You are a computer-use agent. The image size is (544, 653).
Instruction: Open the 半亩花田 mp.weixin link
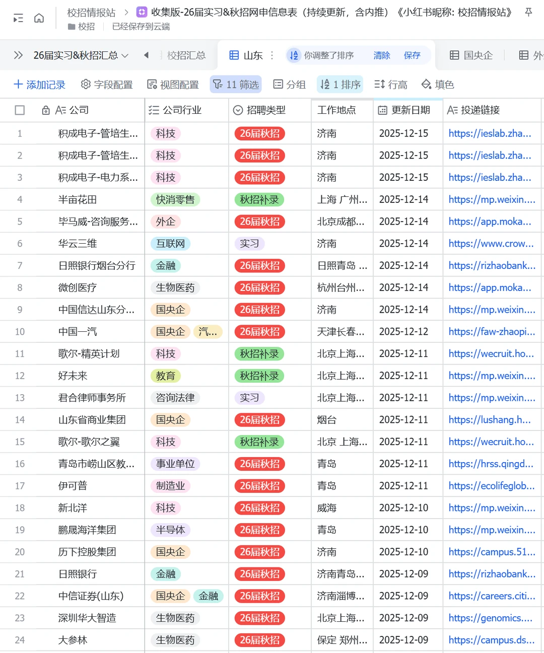492,200
